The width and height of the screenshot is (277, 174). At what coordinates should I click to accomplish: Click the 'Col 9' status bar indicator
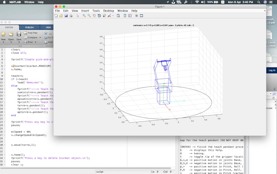[x=167, y=172]
